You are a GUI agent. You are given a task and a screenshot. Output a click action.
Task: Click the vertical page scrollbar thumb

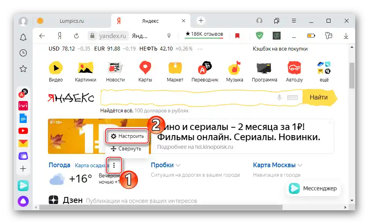[x=352, y=76]
